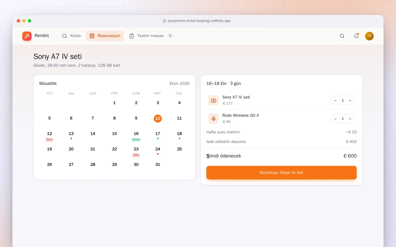Screen dimensions: 396x247
Task: Click the lock icon in the address bar
Action: tap(165, 21)
